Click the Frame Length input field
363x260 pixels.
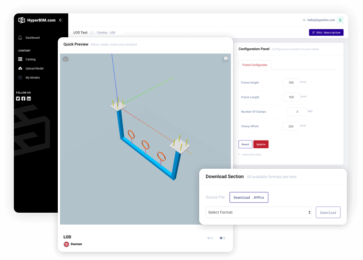pyautogui.click(x=291, y=97)
